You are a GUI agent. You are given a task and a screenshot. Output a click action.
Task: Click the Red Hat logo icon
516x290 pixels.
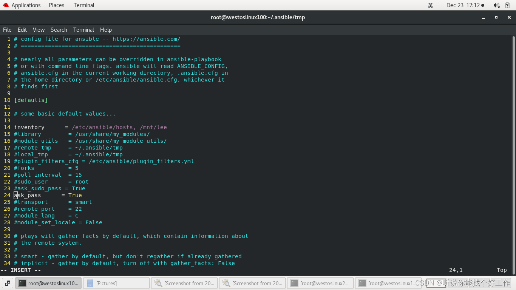6,5
